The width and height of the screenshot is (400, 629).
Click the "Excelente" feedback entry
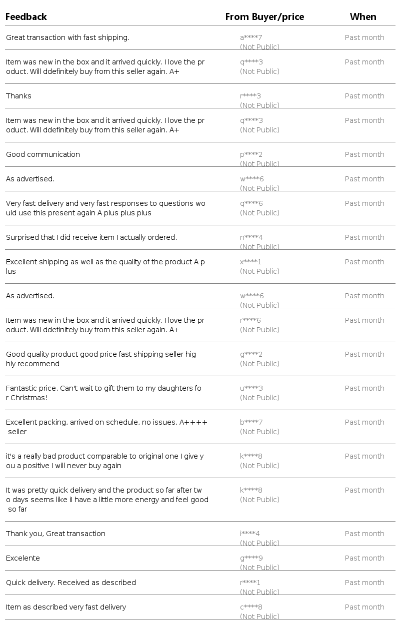(23, 558)
